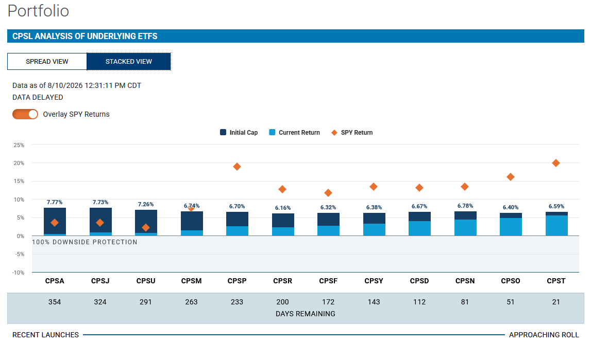Click the CPSP ticker label

tap(237, 281)
